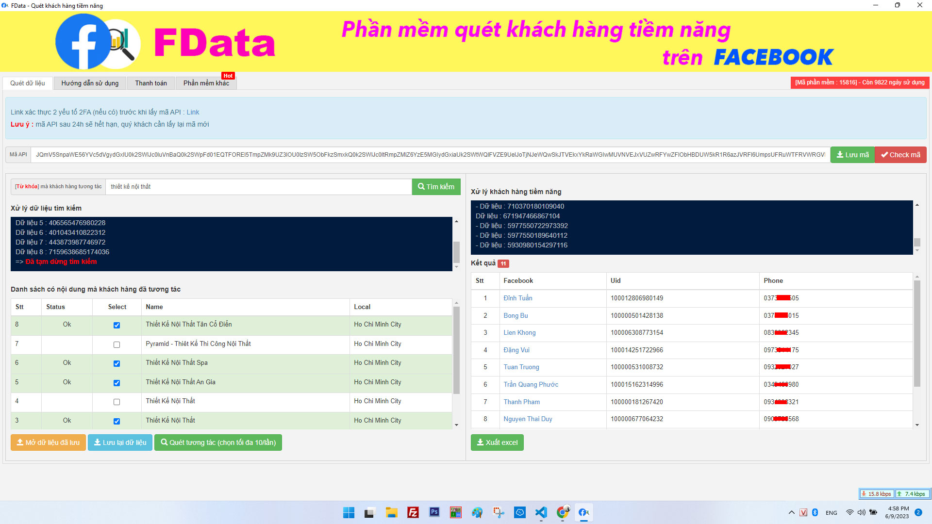Open Photoshop from taskbar
The height and width of the screenshot is (524, 932).
(434, 512)
